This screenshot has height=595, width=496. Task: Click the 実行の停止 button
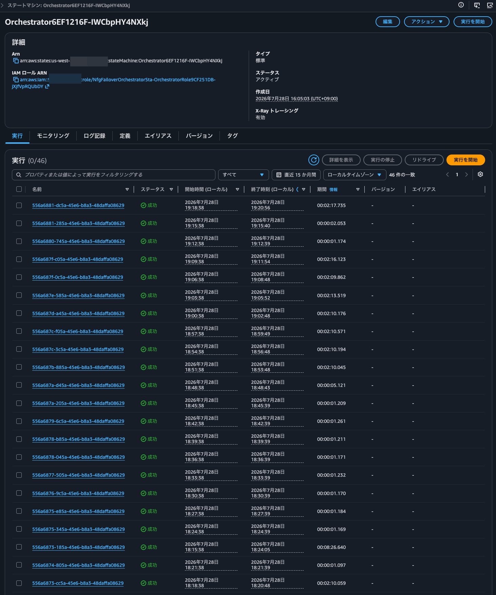pyautogui.click(x=383, y=160)
